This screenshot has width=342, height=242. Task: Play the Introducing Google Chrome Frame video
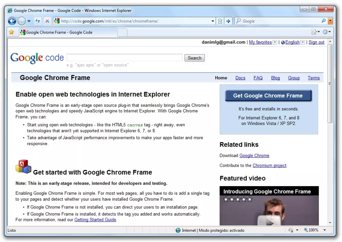(x=269, y=221)
